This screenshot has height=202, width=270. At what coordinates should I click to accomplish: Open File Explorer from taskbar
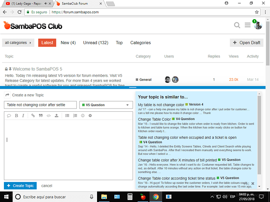click(104, 197)
